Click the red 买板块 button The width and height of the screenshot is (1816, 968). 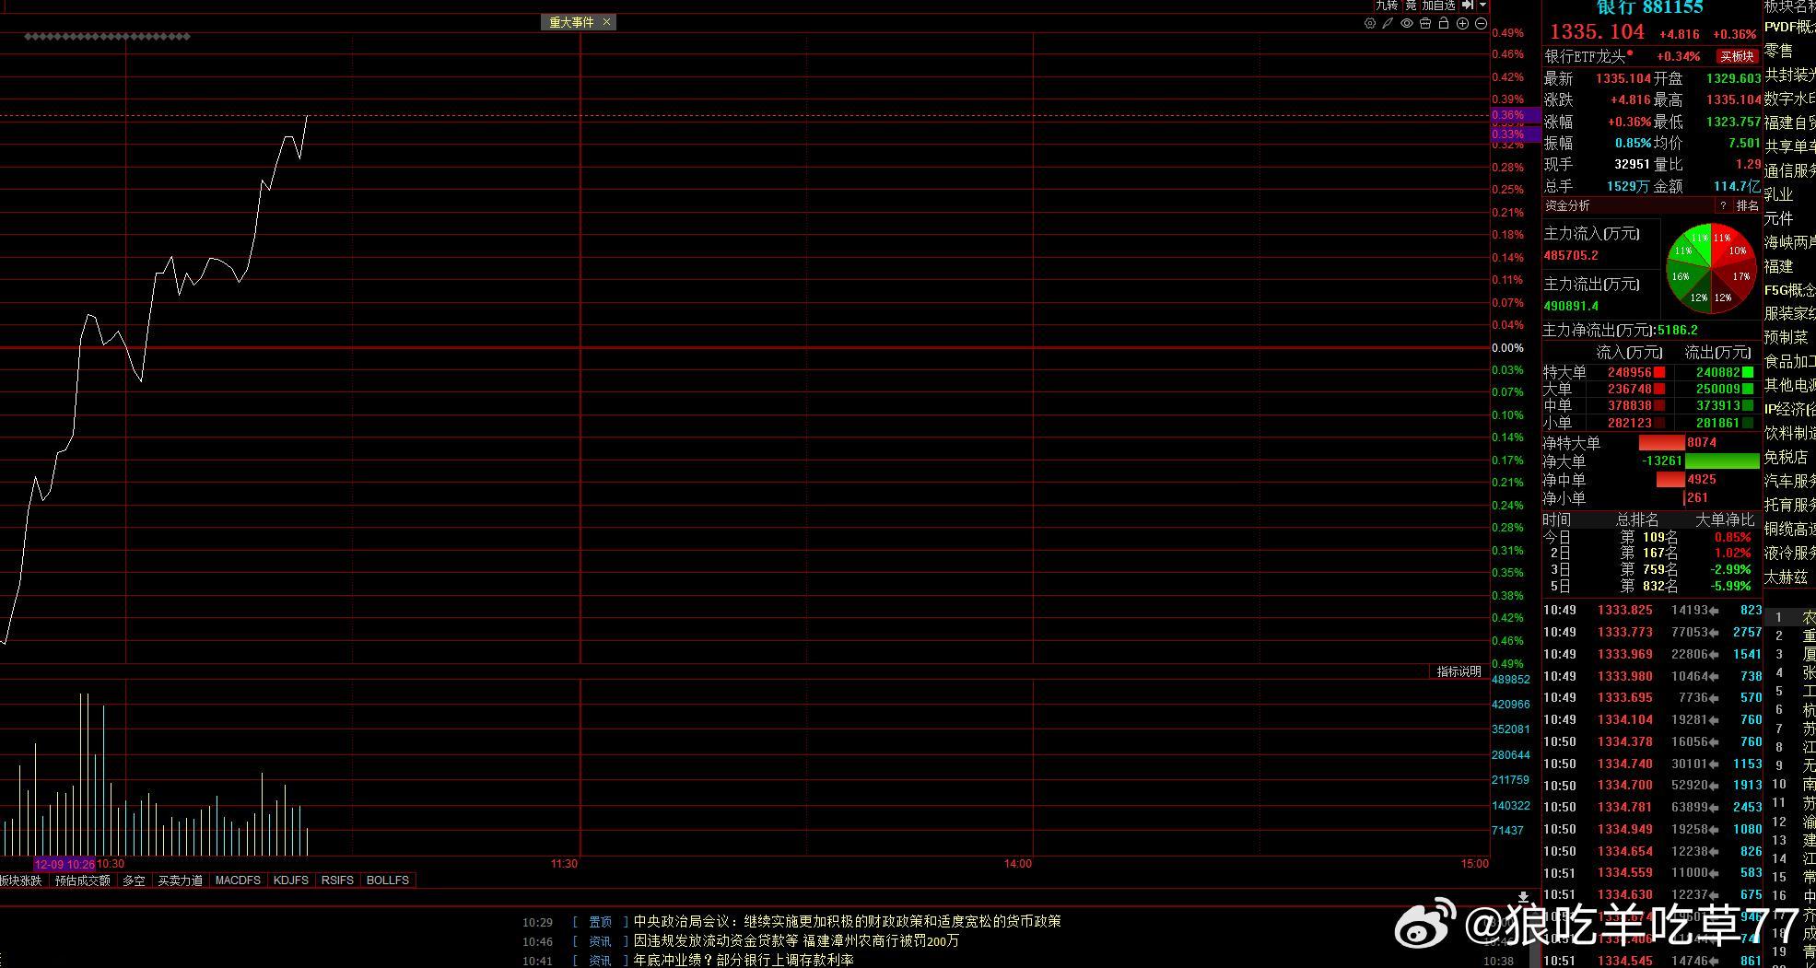tap(1736, 56)
